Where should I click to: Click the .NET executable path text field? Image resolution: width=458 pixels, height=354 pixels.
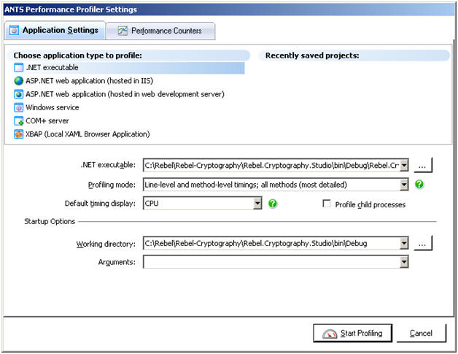tap(271, 166)
